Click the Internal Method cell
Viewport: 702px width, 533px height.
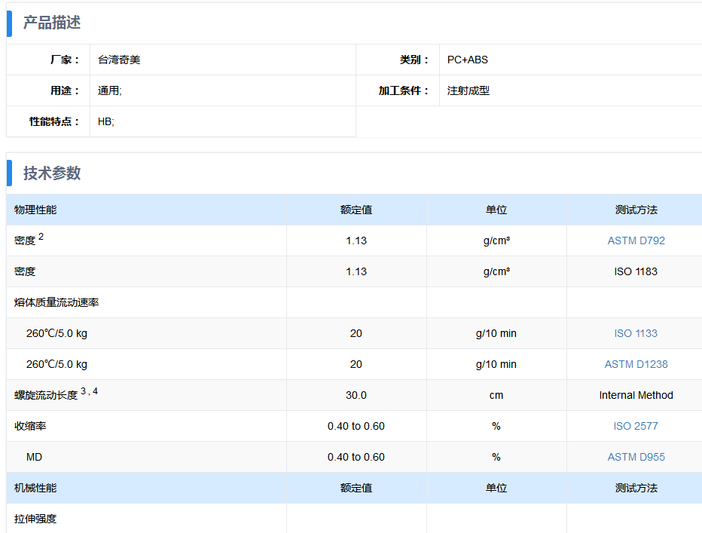[636, 395]
